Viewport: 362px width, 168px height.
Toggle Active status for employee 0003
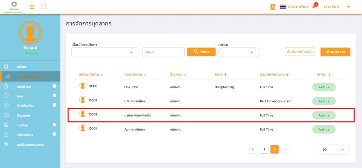tap(323, 101)
